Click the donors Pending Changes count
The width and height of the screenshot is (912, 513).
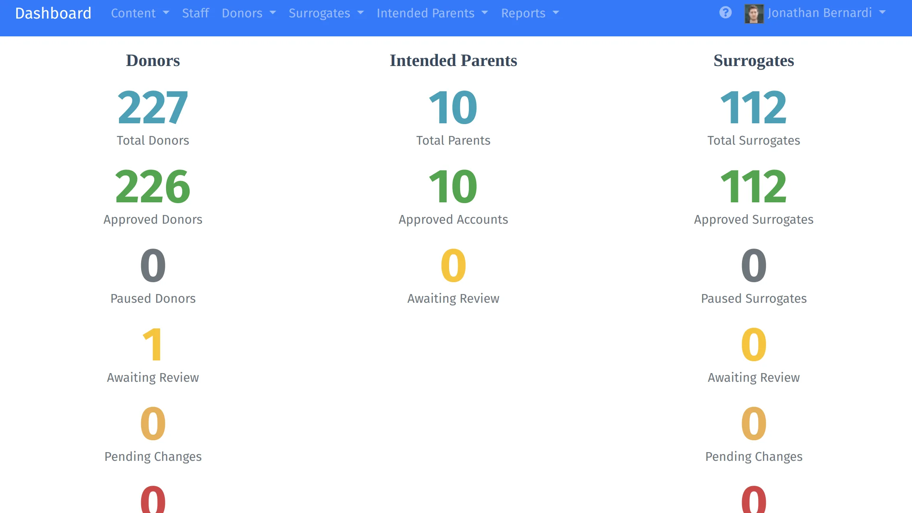point(153,423)
